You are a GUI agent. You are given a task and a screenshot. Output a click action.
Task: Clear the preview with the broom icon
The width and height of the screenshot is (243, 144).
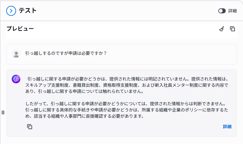221,29
